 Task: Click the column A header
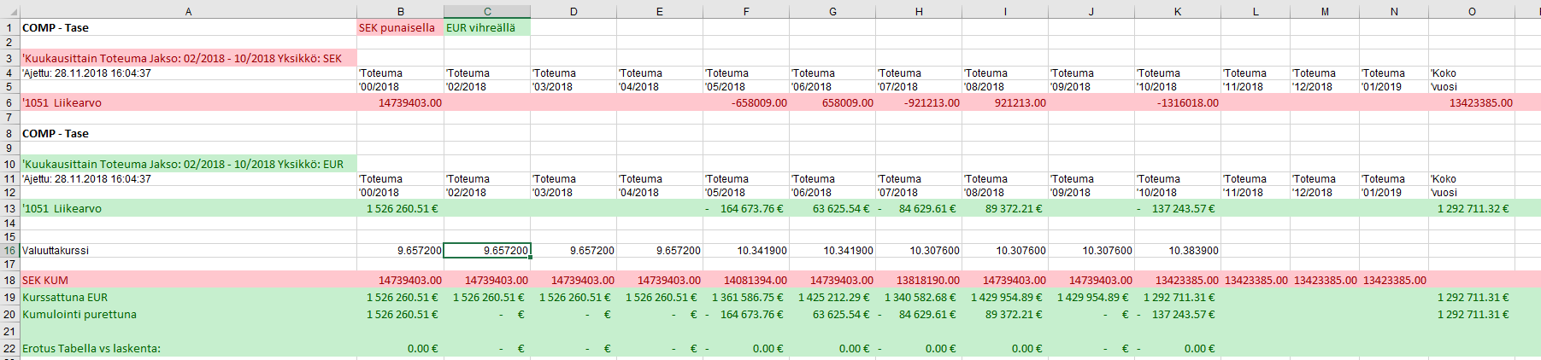point(188,11)
